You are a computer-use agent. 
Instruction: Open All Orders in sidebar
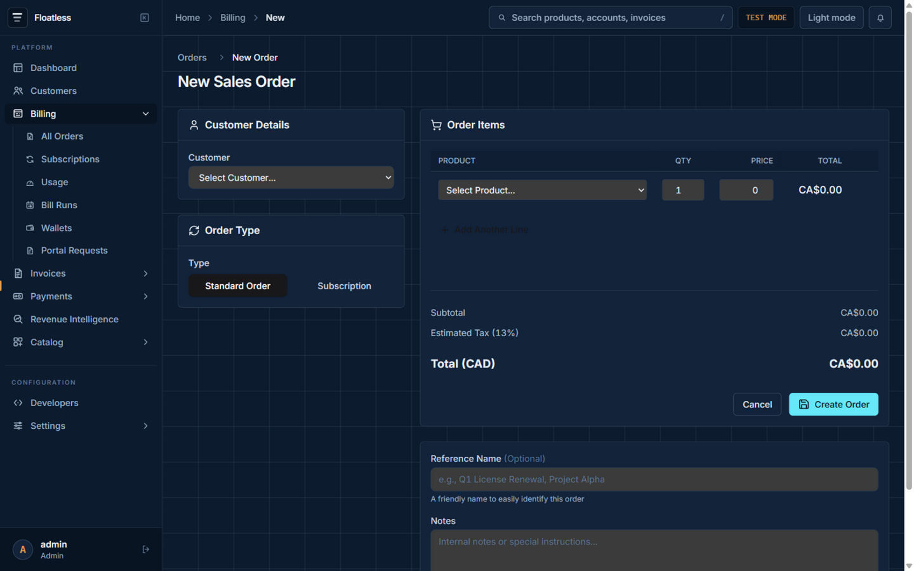point(62,136)
